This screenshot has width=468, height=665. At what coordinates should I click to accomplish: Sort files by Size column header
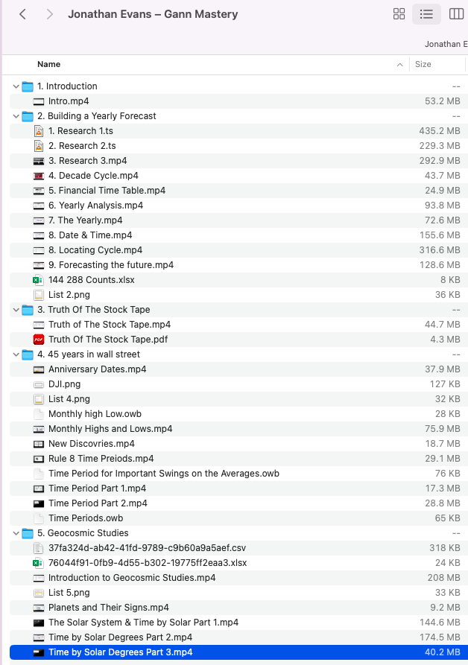pos(423,65)
